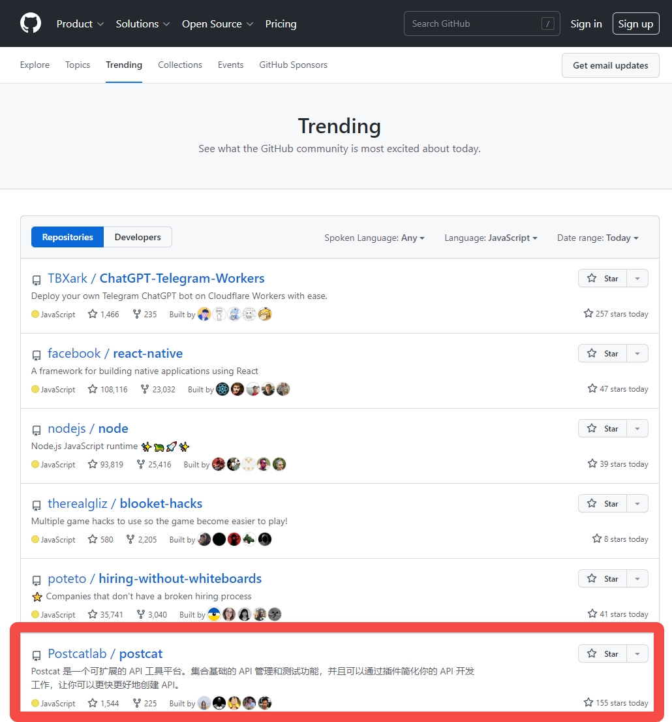Screen dimensions: 672x722
Task: Expand star list dropdown for ChatGPT-Telegram-Workers
Action: coord(637,279)
